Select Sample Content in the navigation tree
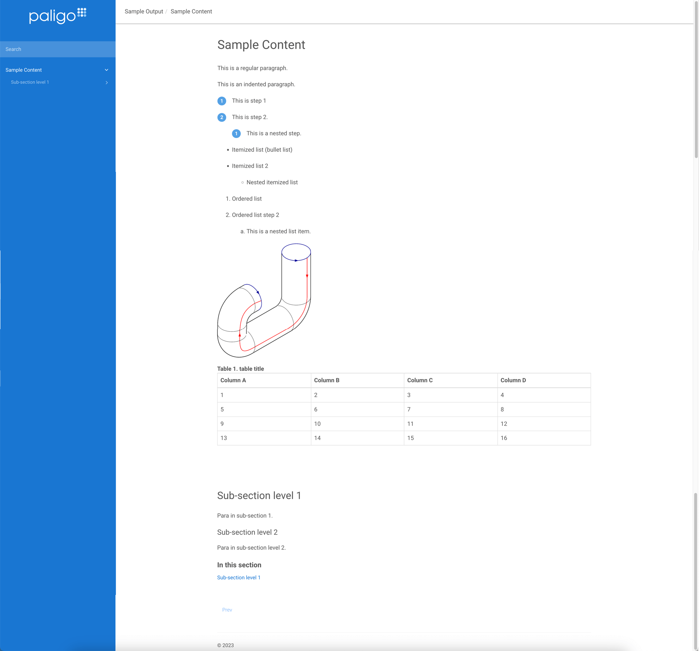This screenshot has width=699, height=651. [24, 70]
